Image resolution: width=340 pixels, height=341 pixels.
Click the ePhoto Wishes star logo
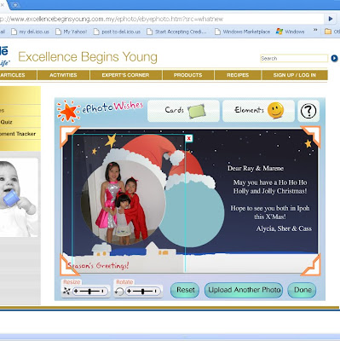[x=67, y=111]
